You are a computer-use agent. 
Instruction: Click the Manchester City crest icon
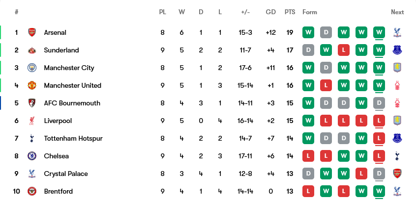point(32,68)
